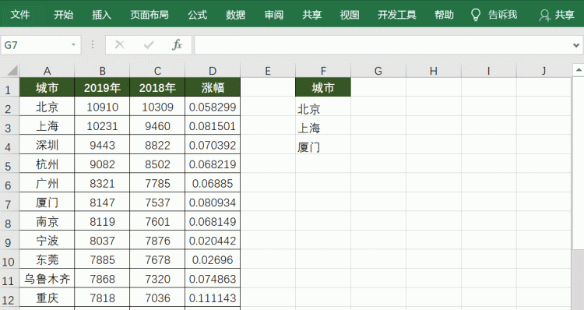Open the 视图 ribbon tab
Image resolution: width=584 pixels, height=310 pixels.
point(350,15)
